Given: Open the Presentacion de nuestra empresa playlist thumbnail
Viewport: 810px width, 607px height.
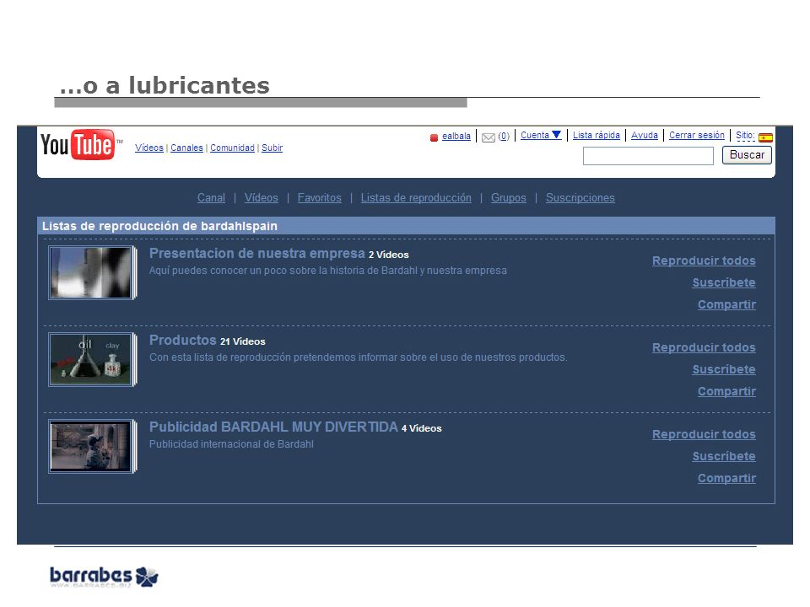Looking at the screenshot, I should tap(92, 272).
